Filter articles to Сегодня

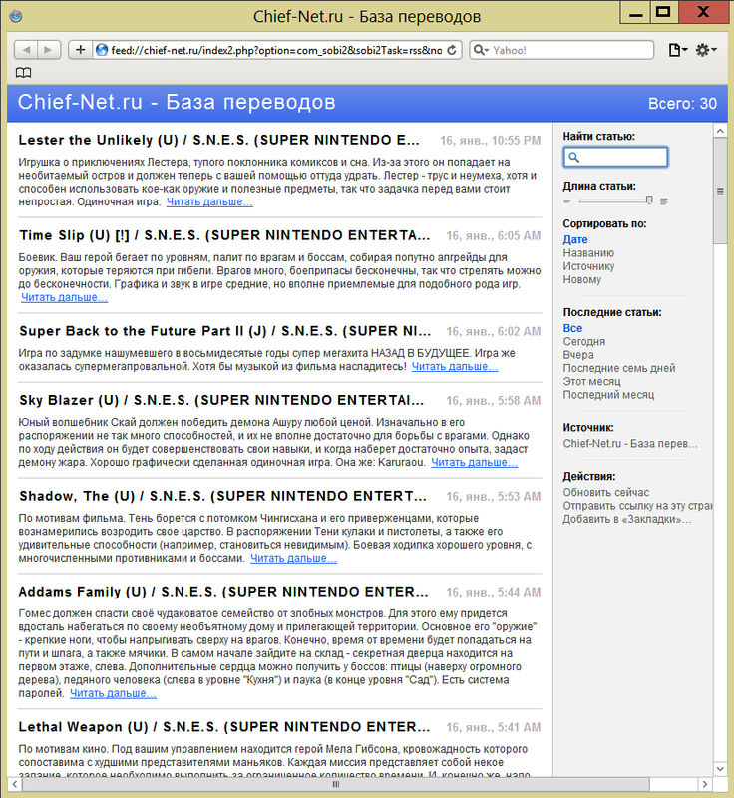[x=584, y=341]
